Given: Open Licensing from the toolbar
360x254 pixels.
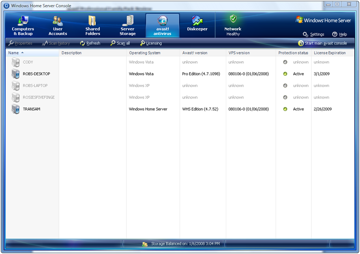Looking at the screenshot, I should tap(151, 43).
